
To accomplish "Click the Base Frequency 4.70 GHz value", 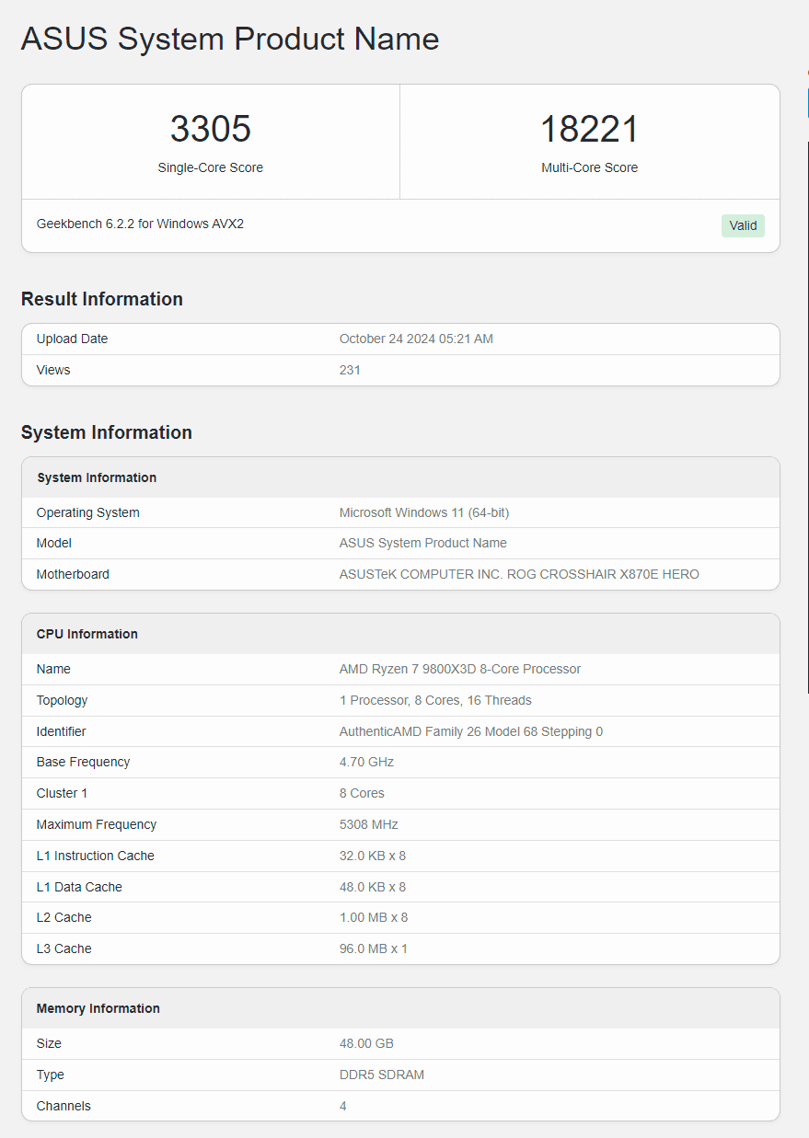I will (x=366, y=762).
